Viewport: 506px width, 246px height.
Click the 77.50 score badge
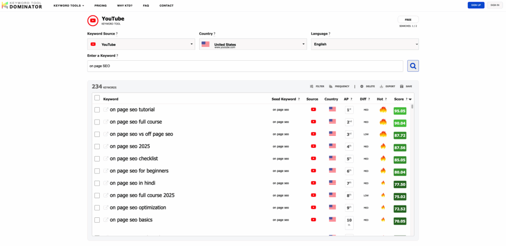click(400, 184)
